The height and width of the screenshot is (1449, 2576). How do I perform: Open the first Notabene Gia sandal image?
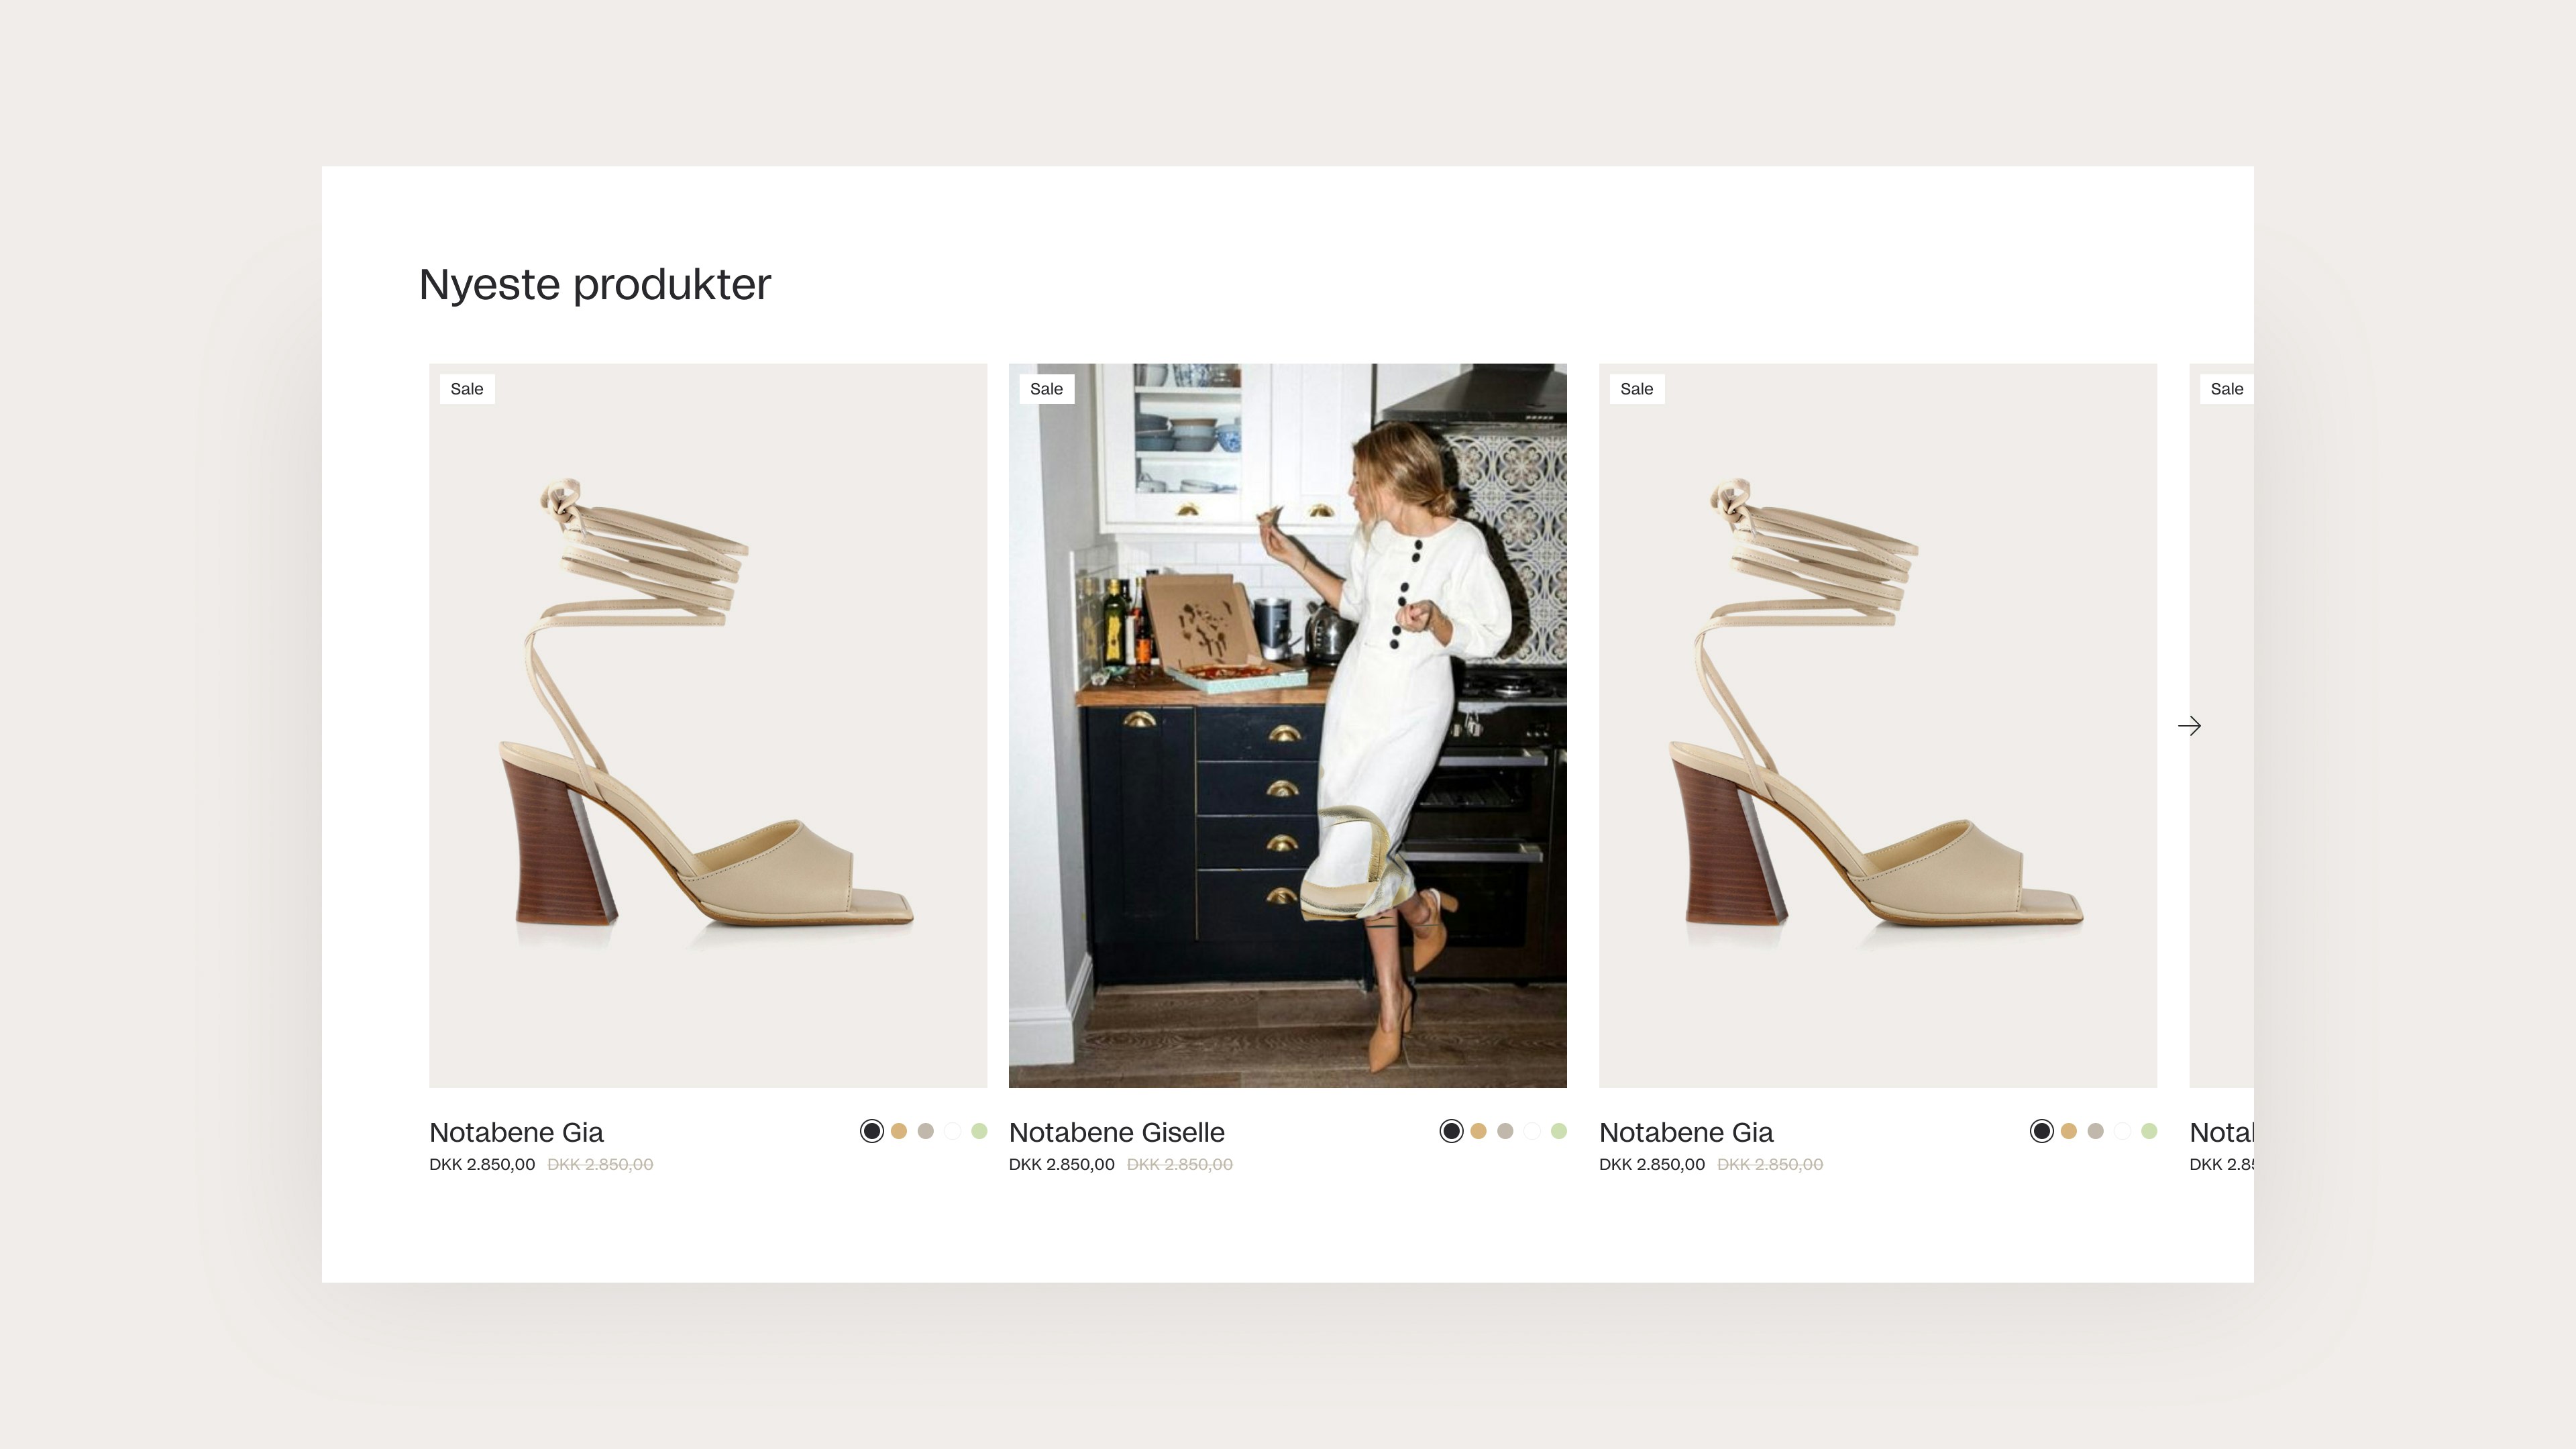coord(708,725)
